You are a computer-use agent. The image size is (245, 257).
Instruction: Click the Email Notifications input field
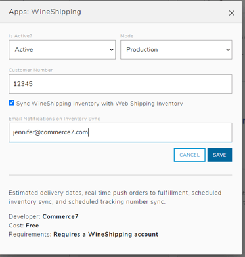point(120,132)
